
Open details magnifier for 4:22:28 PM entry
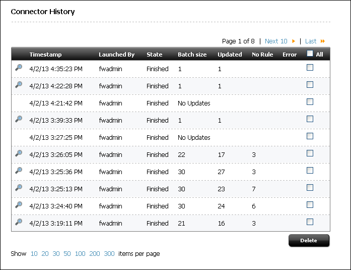[19, 85]
